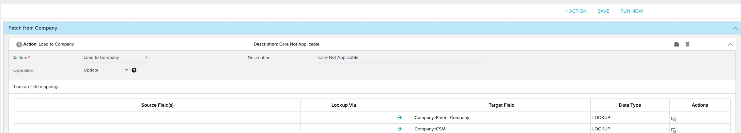Click the arrow icon in Company::CSM row
The width and height of the screenshot is (741, 133).
[x=400, y=129]
